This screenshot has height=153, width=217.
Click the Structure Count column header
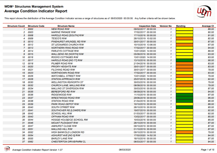(x=16, y=26)
